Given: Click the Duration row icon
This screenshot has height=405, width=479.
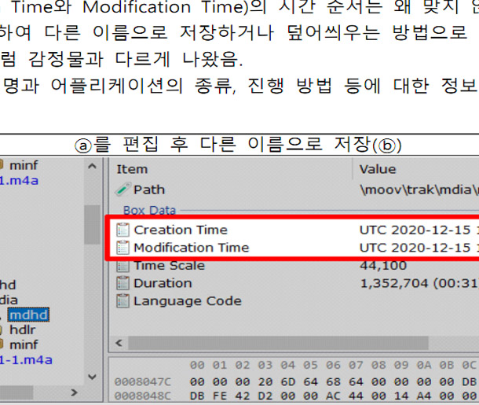Looking at the screenshot, I should [122, 283].
